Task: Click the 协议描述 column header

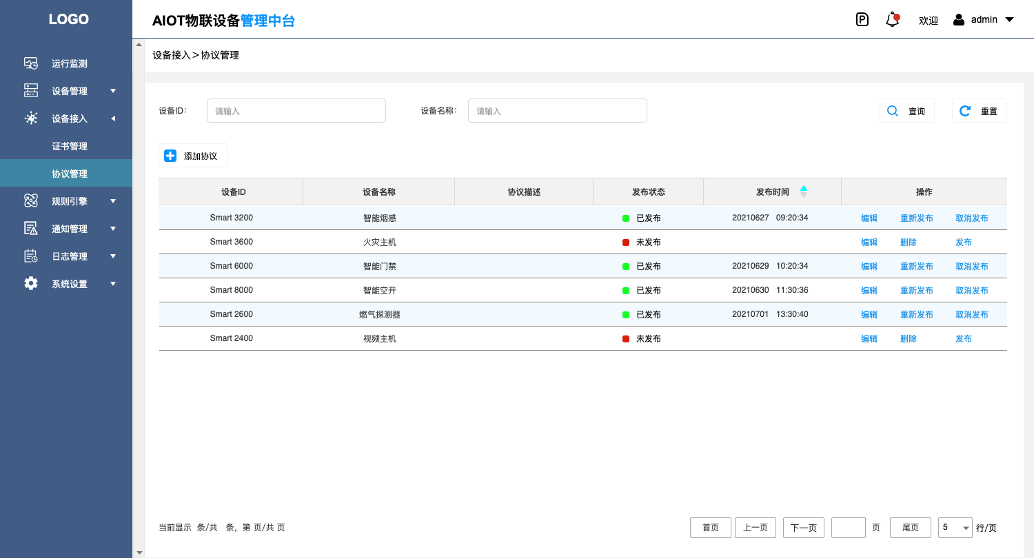Action: coord(524,192)
